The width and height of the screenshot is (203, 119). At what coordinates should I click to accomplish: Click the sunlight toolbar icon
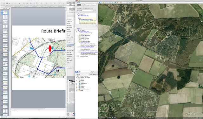117,3
